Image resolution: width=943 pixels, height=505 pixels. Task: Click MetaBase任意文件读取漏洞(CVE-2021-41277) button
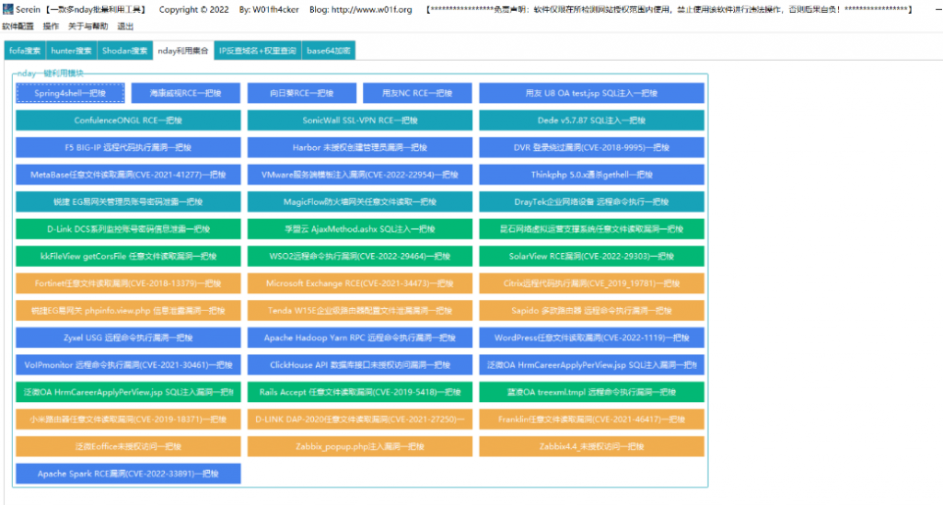click(x=128, y=175)
